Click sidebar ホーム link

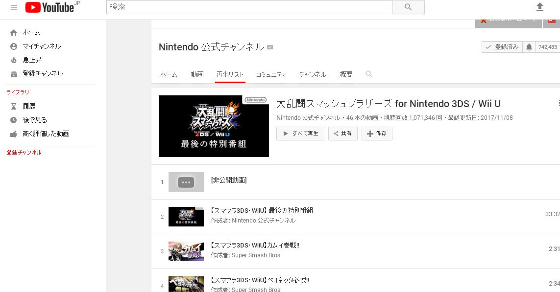[31, 32]
